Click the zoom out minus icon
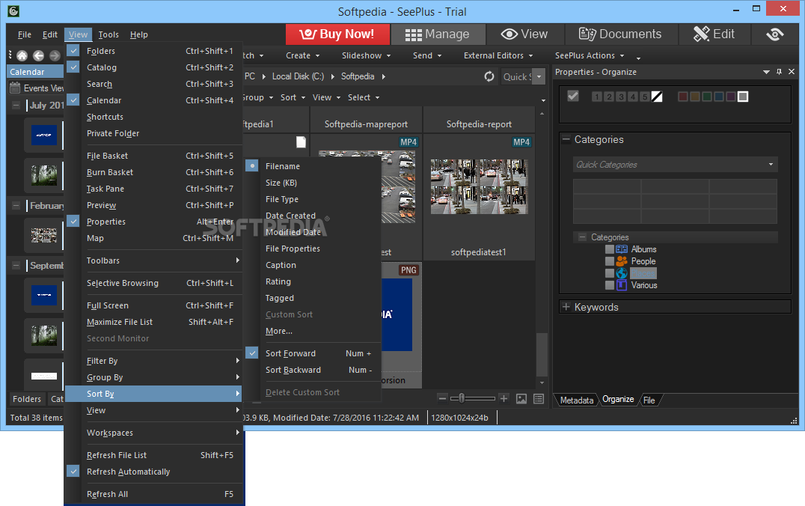Screen dimensions: 805x506 [x=442, y=398]
